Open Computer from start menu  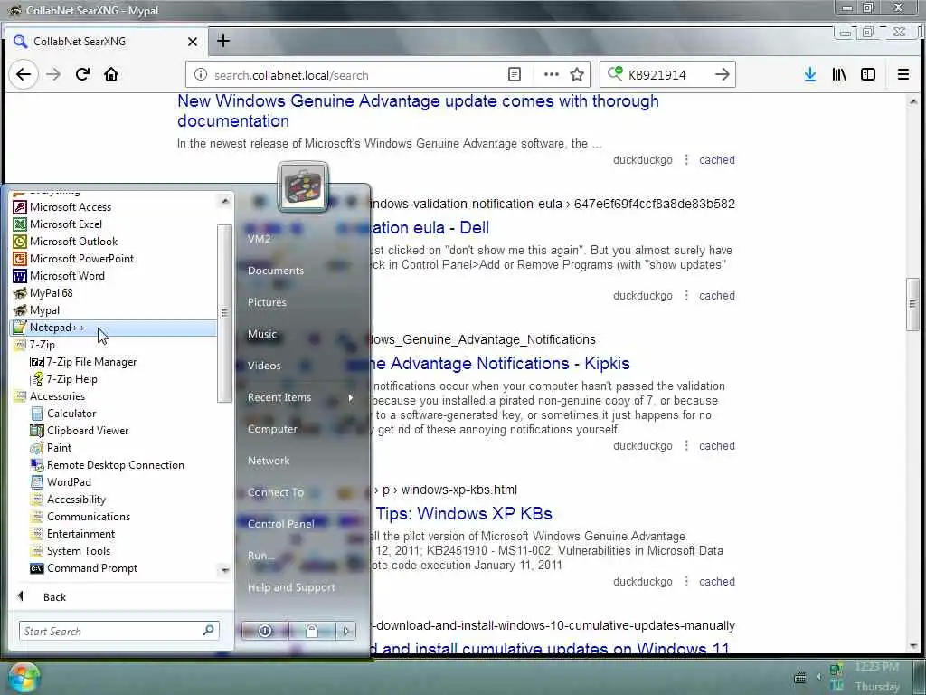[x=272, y=429]
